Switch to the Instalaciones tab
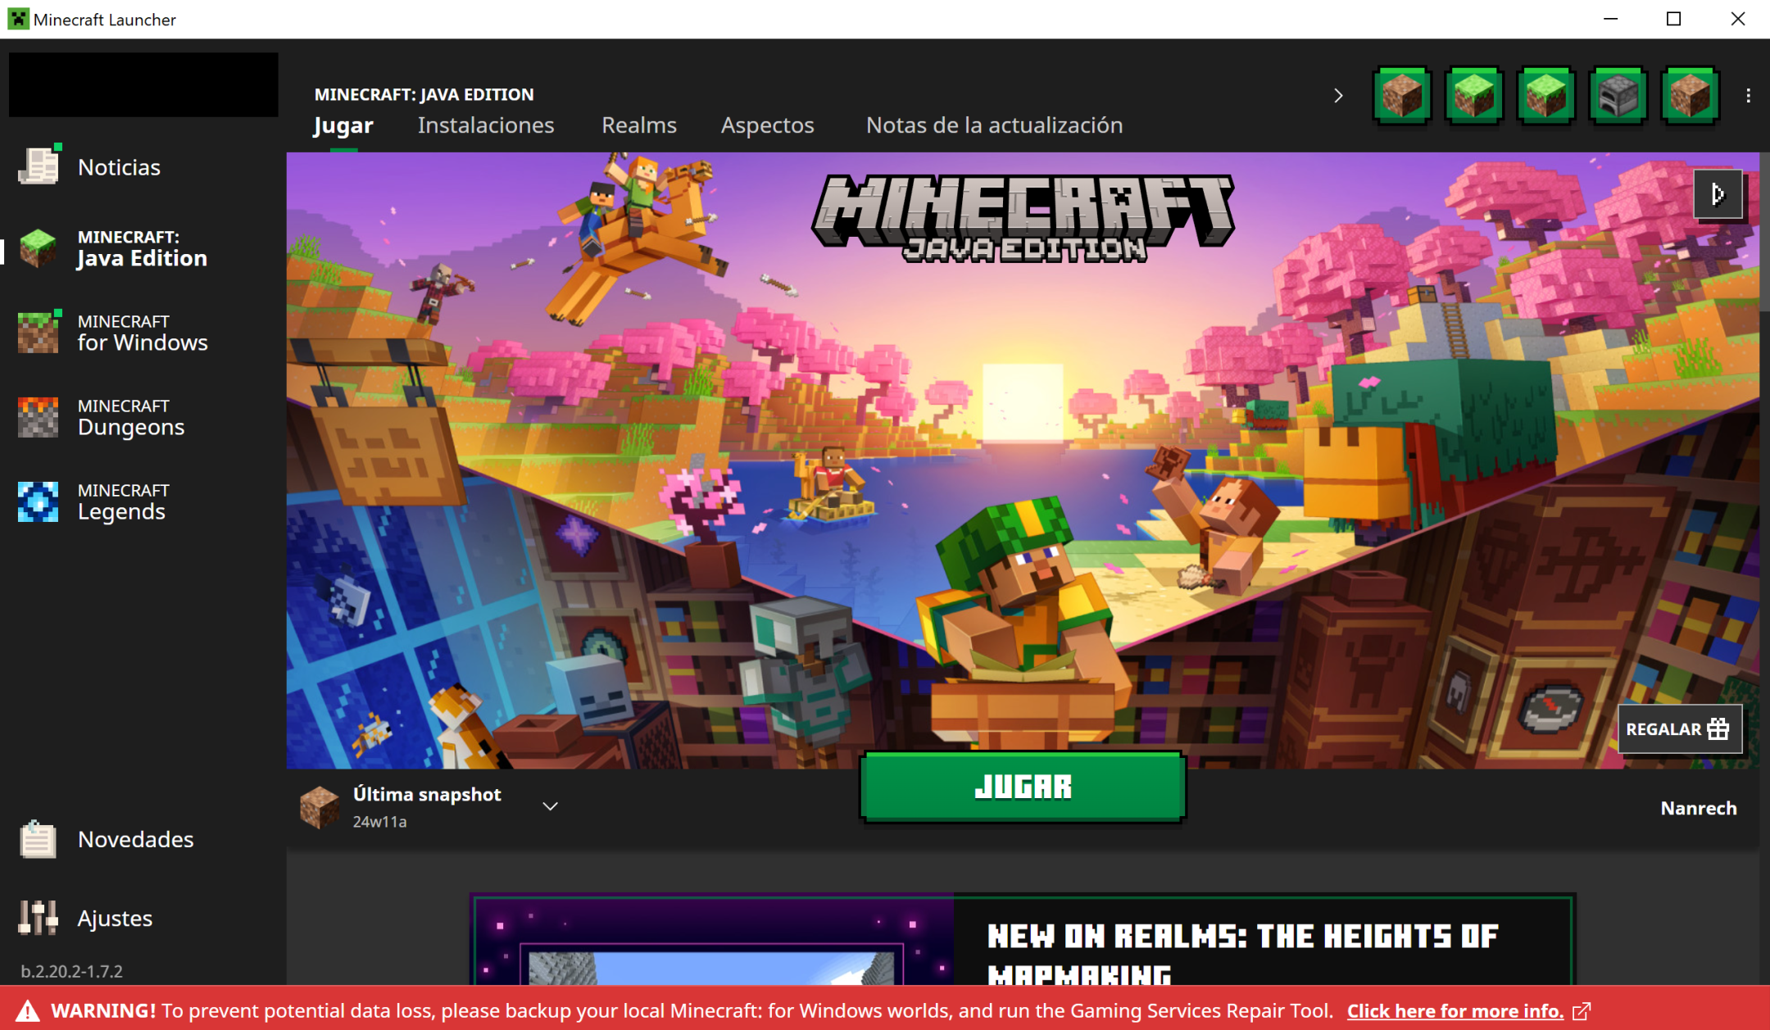 click(x=485, y=125)
